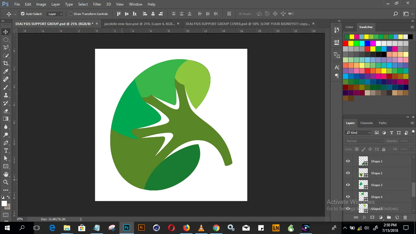Open the layer filter Kind dropdown
416x234 pixels.
point(358,133)
